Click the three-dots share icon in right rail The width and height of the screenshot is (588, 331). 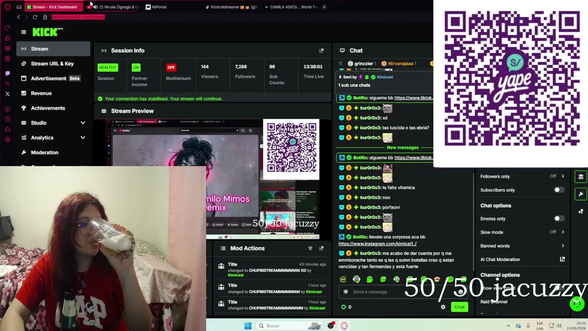click(581, 211)
